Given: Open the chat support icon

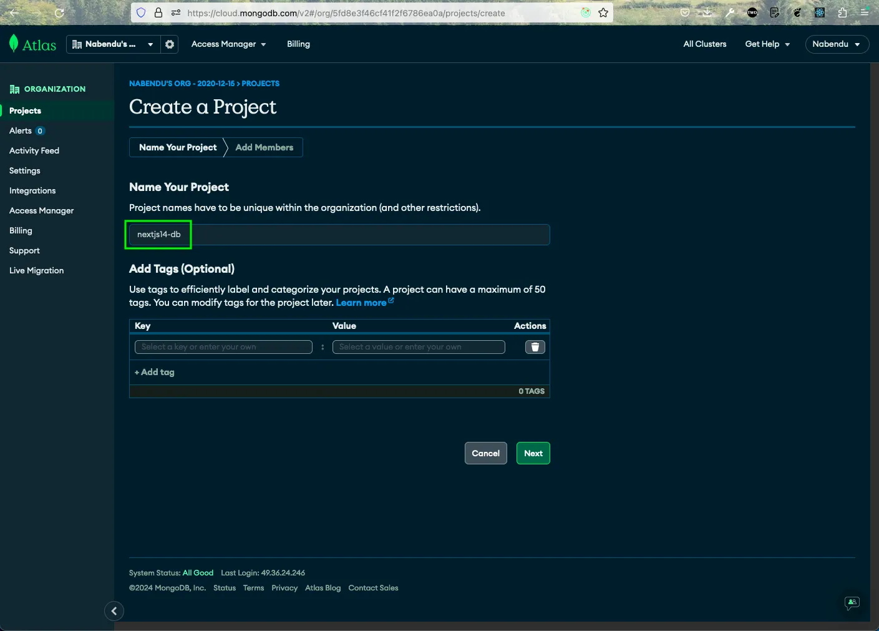Looking at the screenshot, I should pyautogui.click(x=852, y=603).
